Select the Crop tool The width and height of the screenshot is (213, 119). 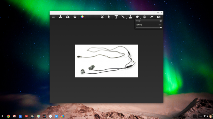[102, 17]
